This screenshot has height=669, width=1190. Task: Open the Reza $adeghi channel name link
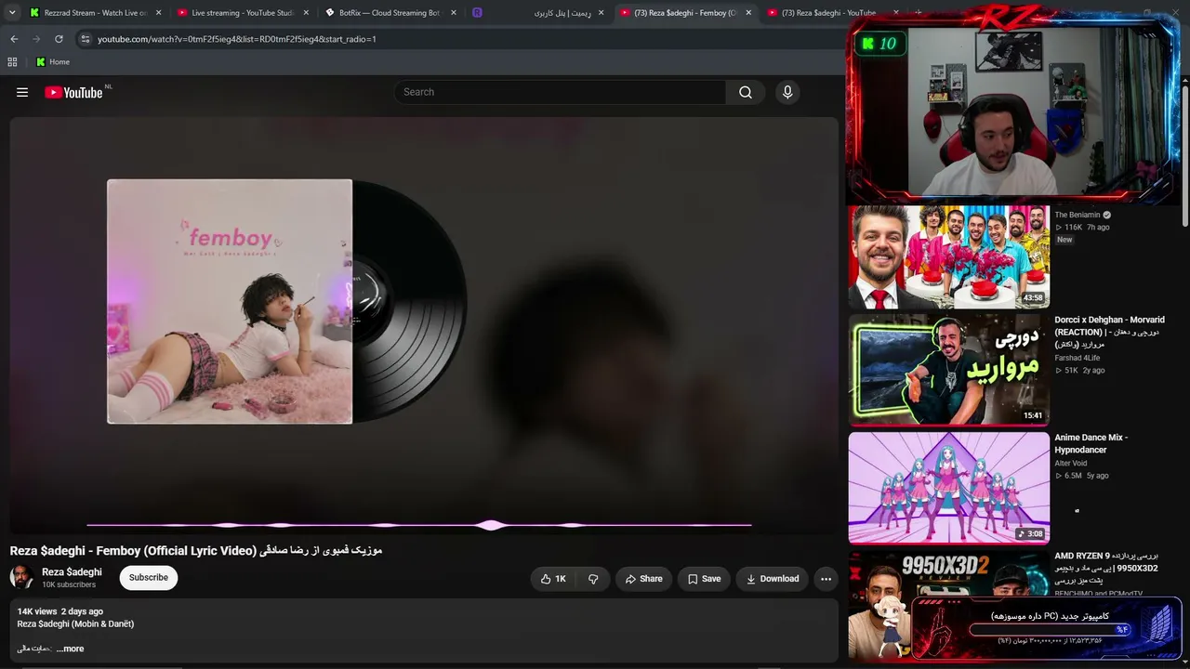[x=72, y=571]
